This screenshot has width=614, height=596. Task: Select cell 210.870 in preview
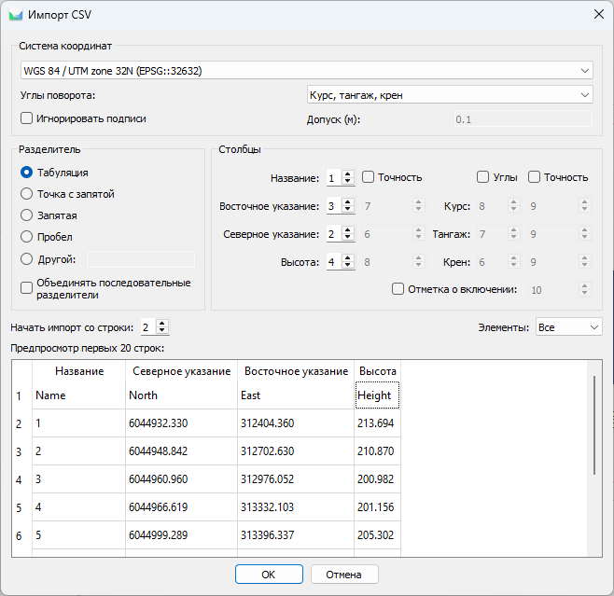(378, 451)
